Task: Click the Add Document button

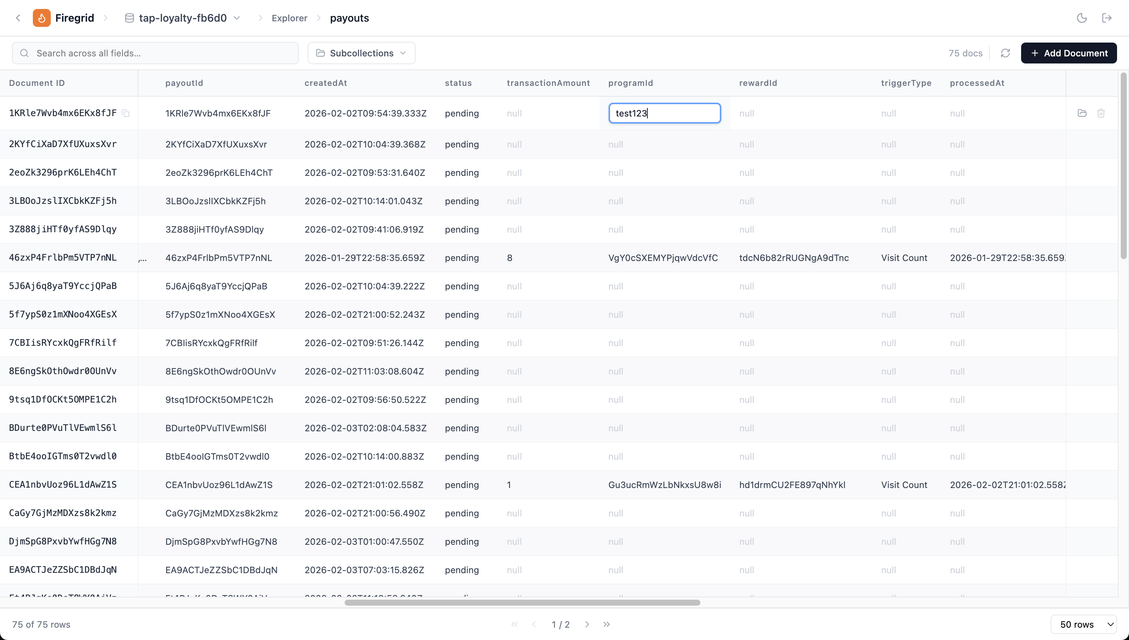Action: click(x=1069, y=53)
